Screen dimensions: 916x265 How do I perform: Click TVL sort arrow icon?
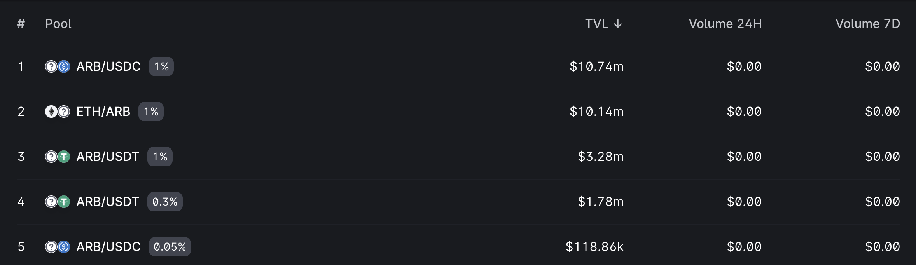coord(618,24)
